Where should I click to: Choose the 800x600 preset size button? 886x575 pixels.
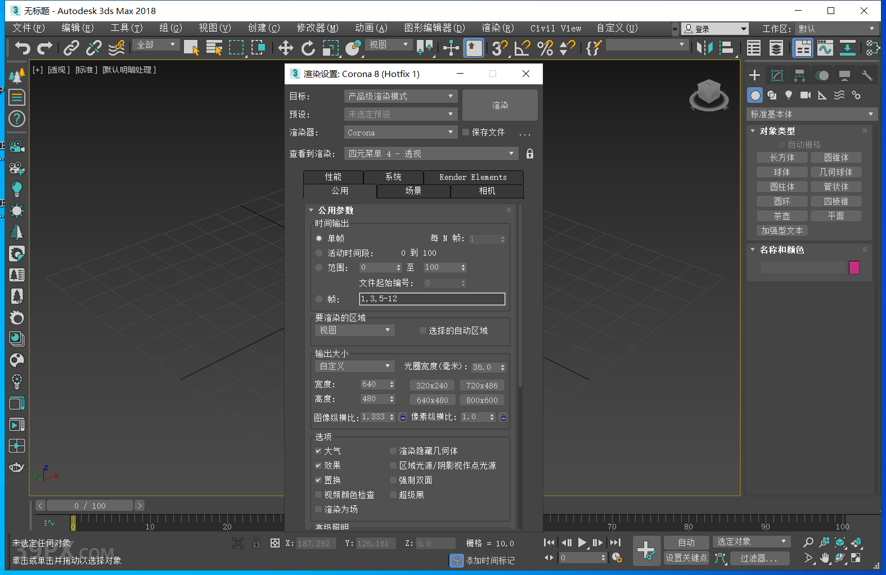(482, 400)
